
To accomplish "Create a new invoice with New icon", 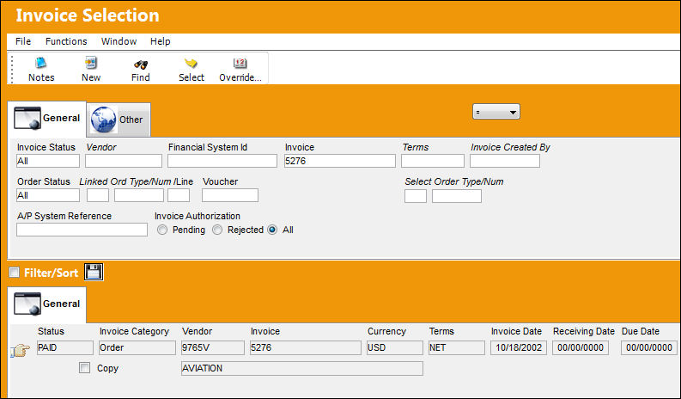I will (x=91, y=63).
